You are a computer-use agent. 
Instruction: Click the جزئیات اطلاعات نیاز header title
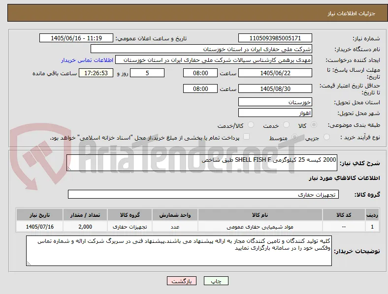[x=351, y=13]
